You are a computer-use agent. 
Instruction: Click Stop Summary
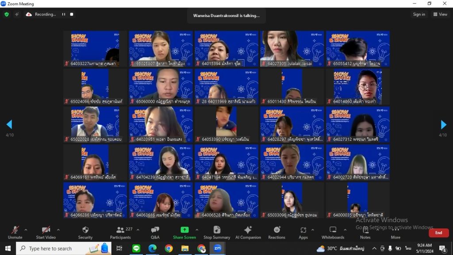tap(217, 233)
